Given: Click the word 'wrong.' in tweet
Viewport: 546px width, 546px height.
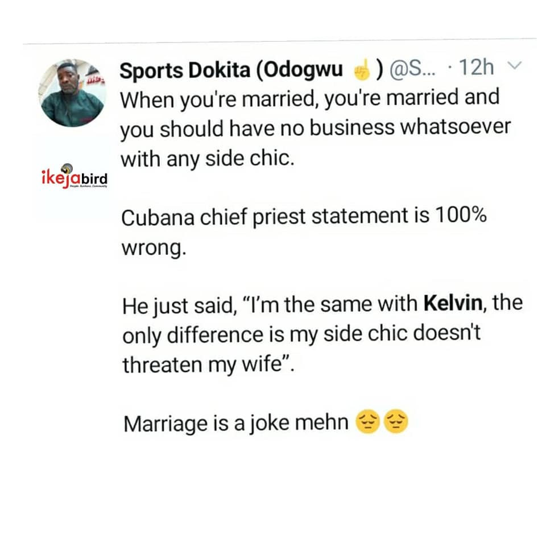Looking at the screenshot, I should [154, 247].
